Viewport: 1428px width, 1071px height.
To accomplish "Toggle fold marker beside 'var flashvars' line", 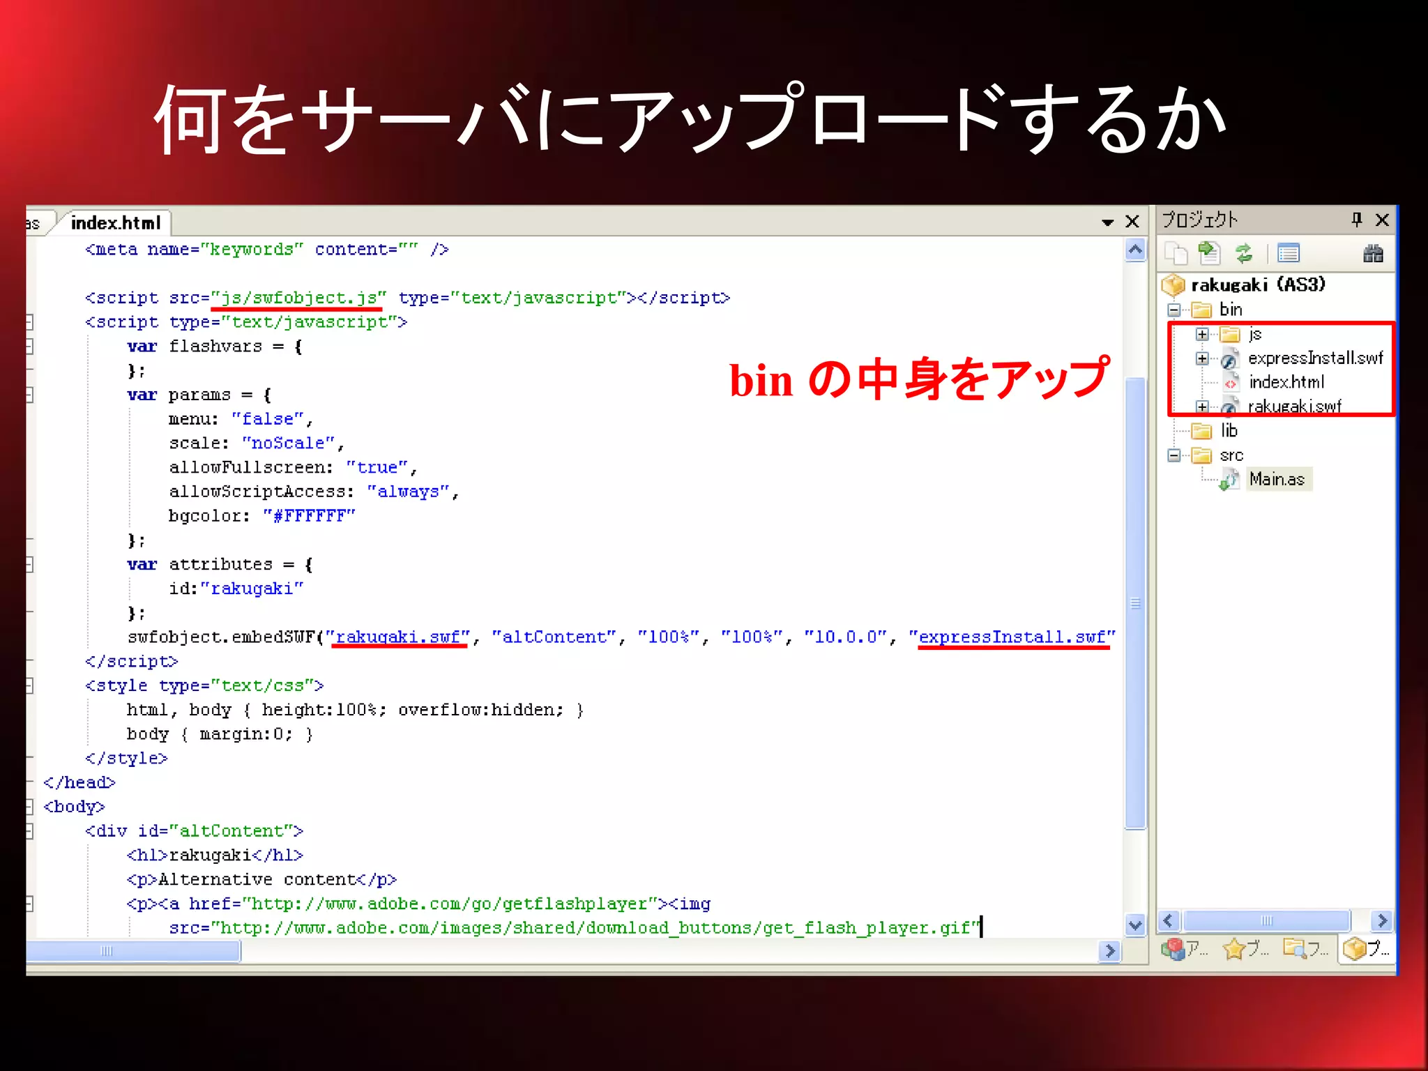I will coord(29,347).
